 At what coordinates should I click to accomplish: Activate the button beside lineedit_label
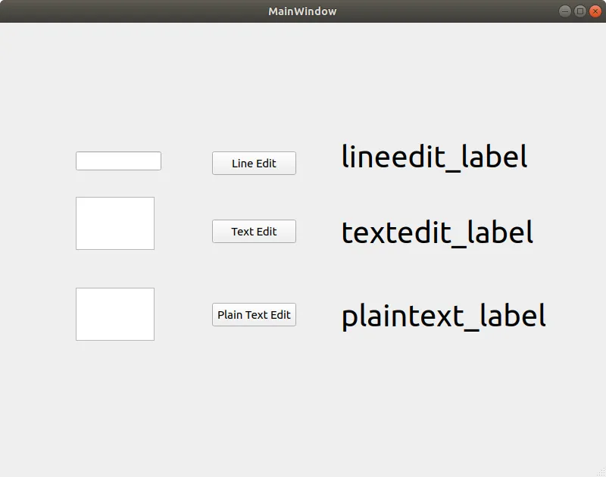[x=254, y=164]
